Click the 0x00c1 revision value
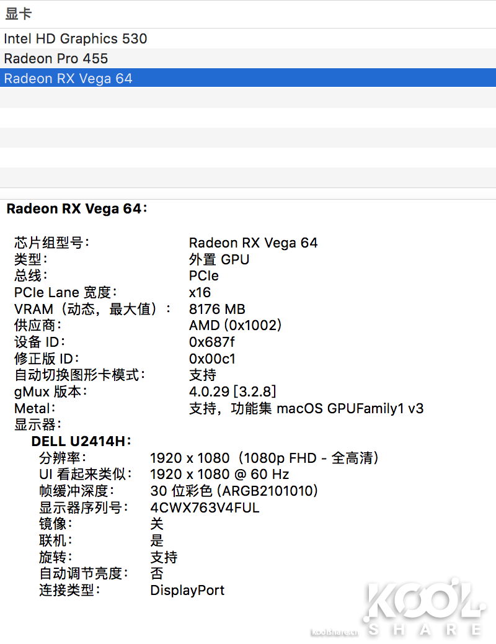The width and height of the screenshot is (496, 644). (212, 359)
